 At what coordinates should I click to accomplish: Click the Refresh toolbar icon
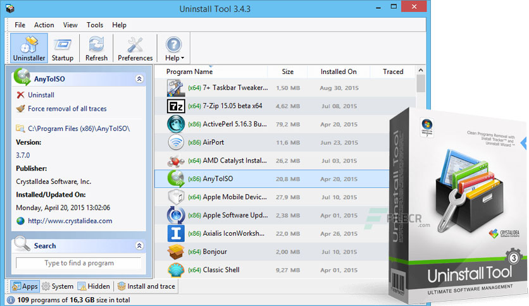tap(96, 48)
